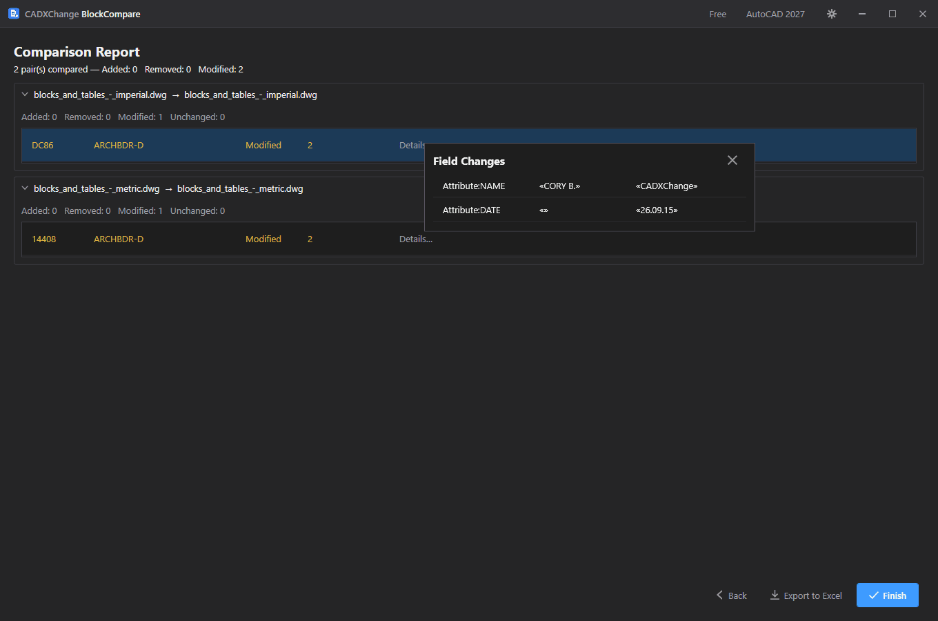Select the DC86 handle cell
This screenshot has height=621, width=938.
pyautogui.click(x=43, y=145)
